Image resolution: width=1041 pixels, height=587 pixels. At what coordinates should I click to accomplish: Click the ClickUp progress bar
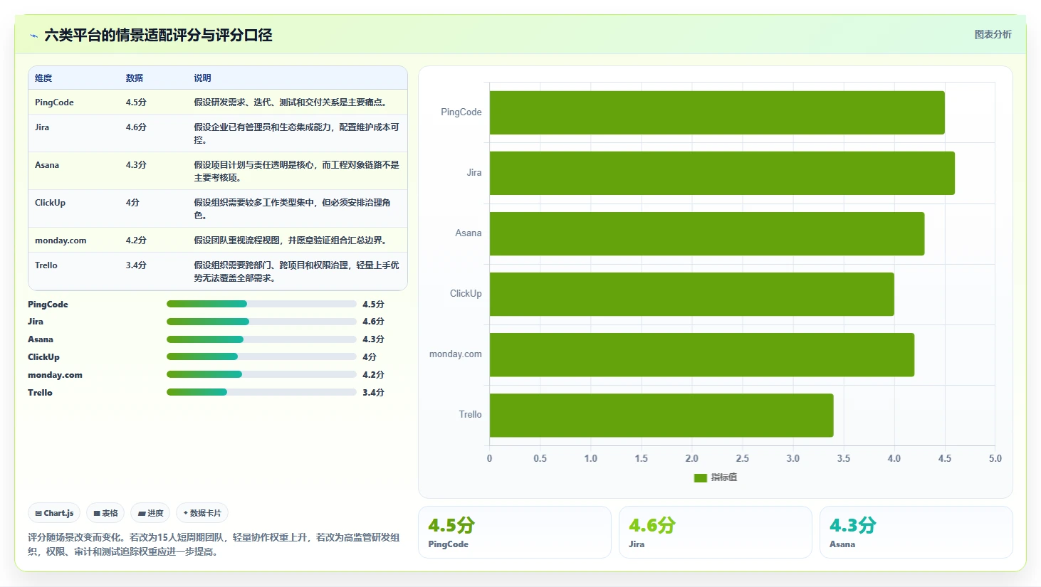261,356
